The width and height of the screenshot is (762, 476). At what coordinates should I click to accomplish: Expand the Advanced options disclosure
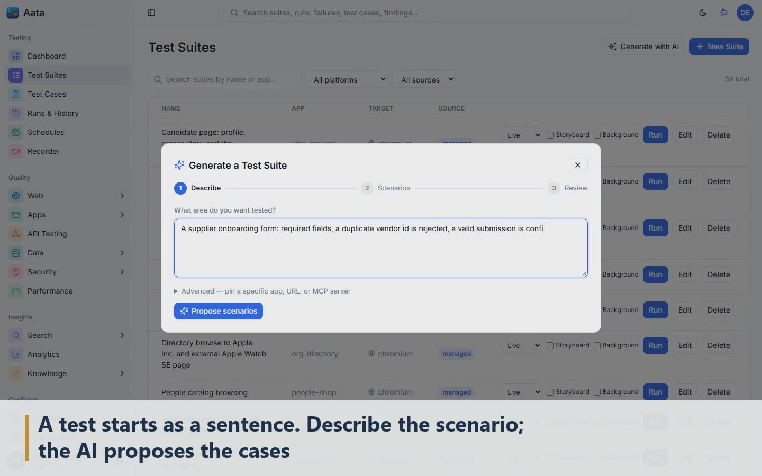[x=262, y=291]
